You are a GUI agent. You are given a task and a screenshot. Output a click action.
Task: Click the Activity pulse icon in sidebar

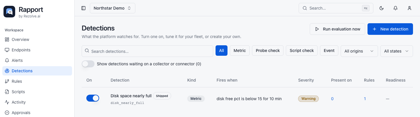point(7,102)
